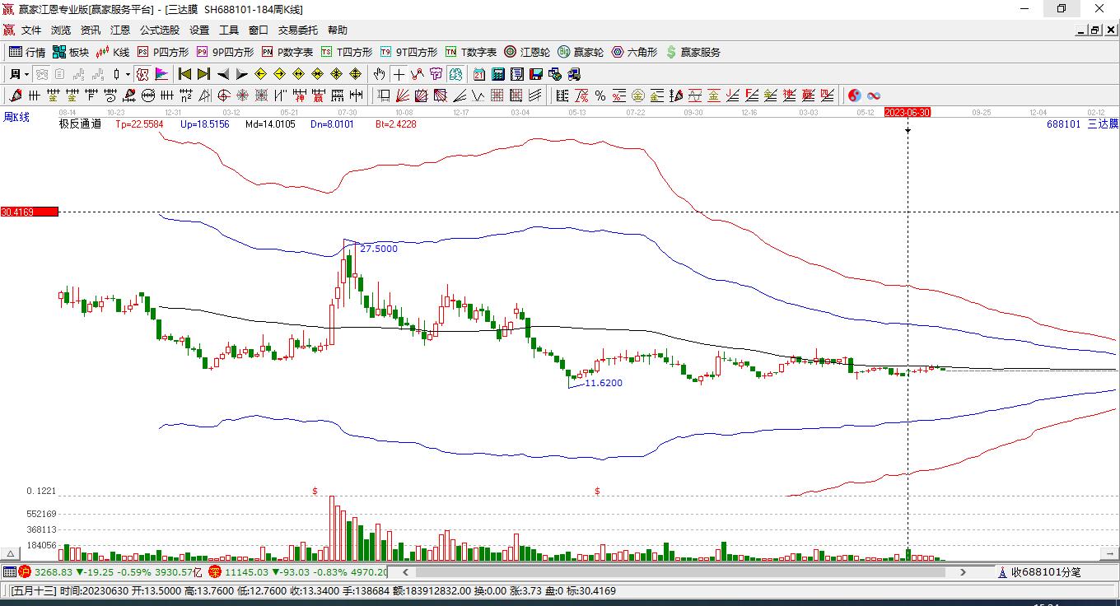Open the calculator tool
This screenshot has height=606, width=1120.
tap(497, 74)
